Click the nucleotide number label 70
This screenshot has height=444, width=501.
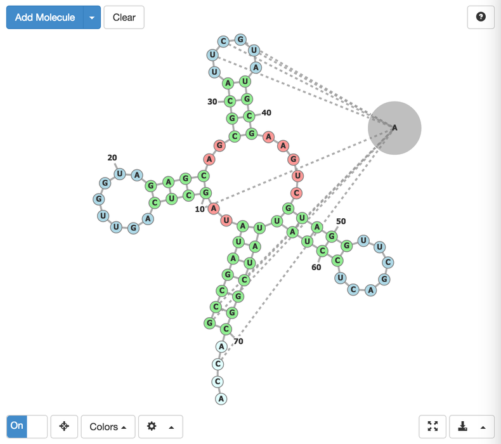coord(238,341)
